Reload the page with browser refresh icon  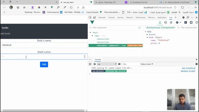click(x=183, y=7)
